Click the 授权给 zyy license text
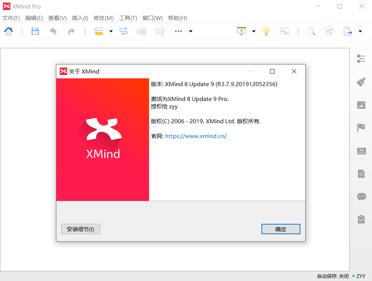This screenshot has height=281, width=372. 164,107
